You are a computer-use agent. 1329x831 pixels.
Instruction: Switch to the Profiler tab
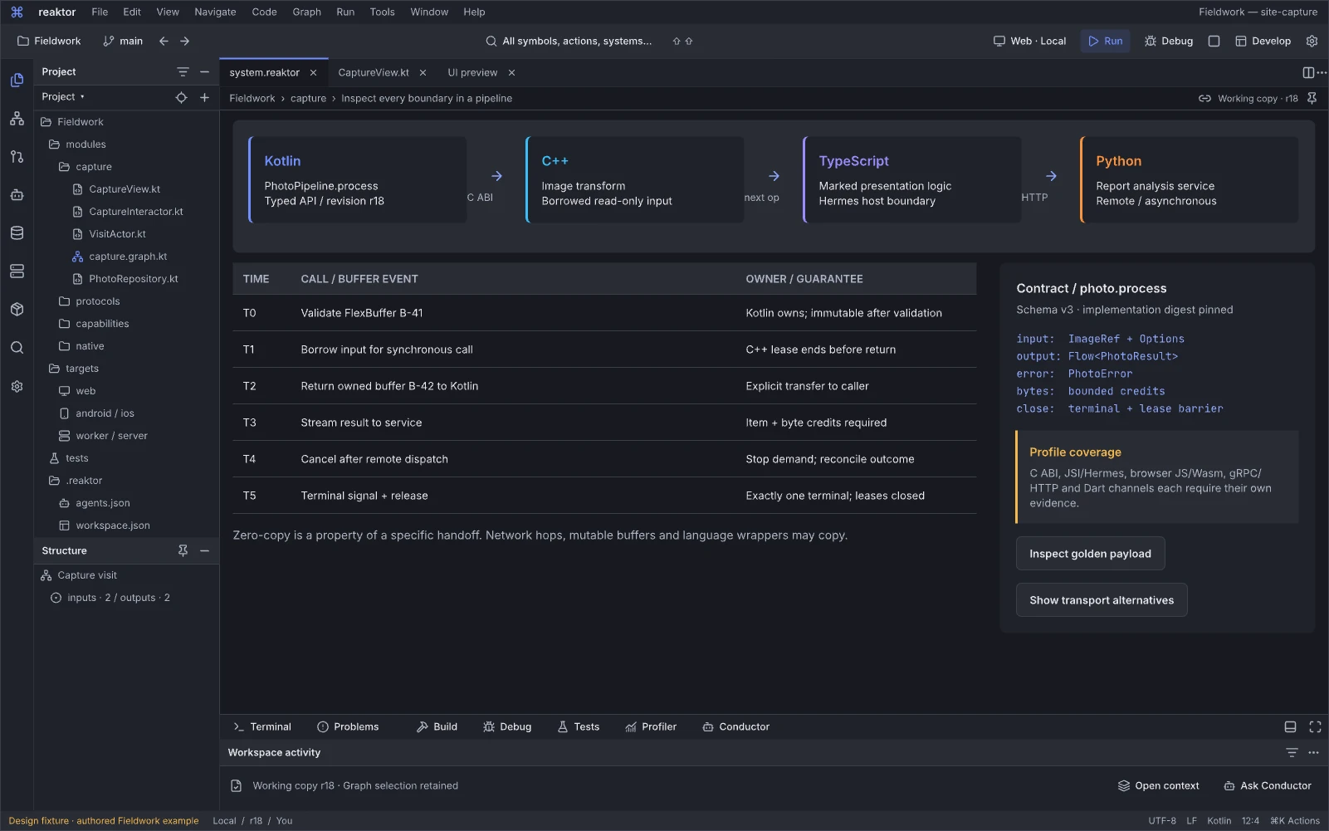(x=651, y=726)
